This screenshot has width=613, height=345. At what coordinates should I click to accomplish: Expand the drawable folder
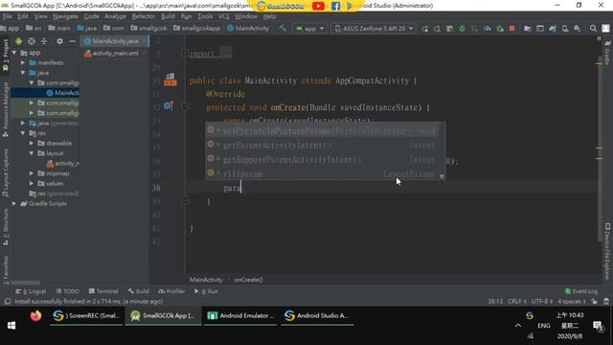tap(32, 143)
